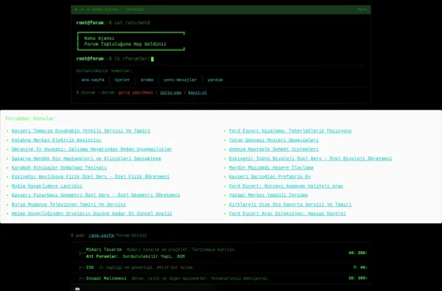This screenshot has height=291, width=442.
Task: Open the Insaat Malzemesi forum
Action: [x=106, y=278]
